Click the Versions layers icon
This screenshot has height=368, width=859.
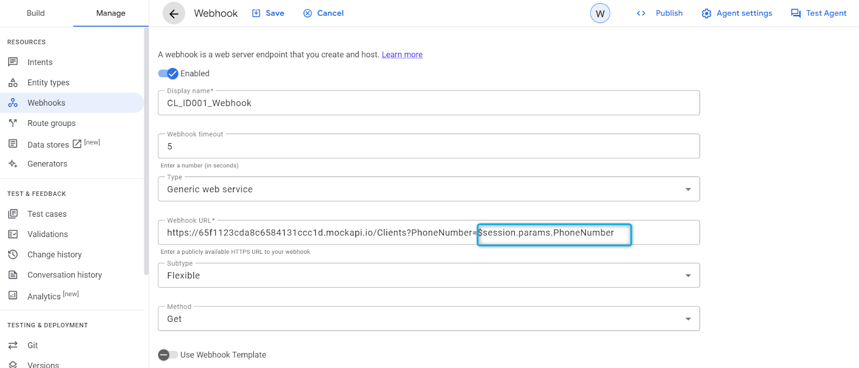coord(13,365)
